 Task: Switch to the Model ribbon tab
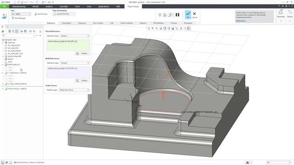[35, 6]
